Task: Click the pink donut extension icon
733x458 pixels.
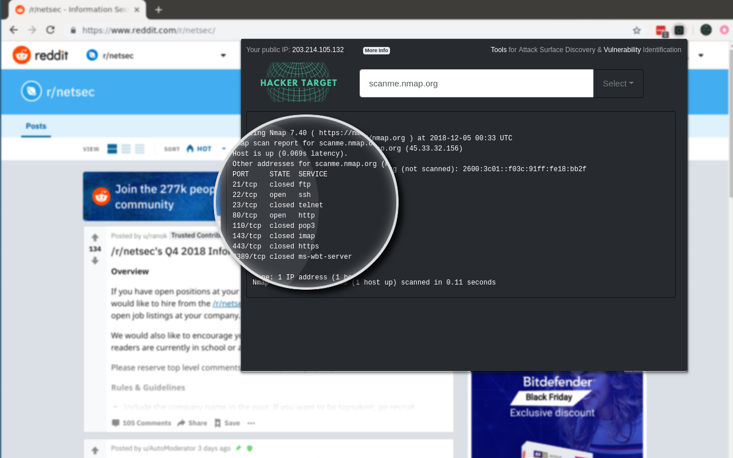Action: (x=724, y=29)
